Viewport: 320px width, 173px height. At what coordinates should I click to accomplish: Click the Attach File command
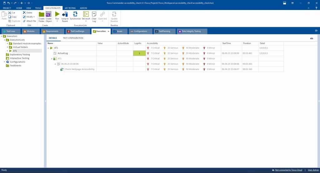(29, 21)
